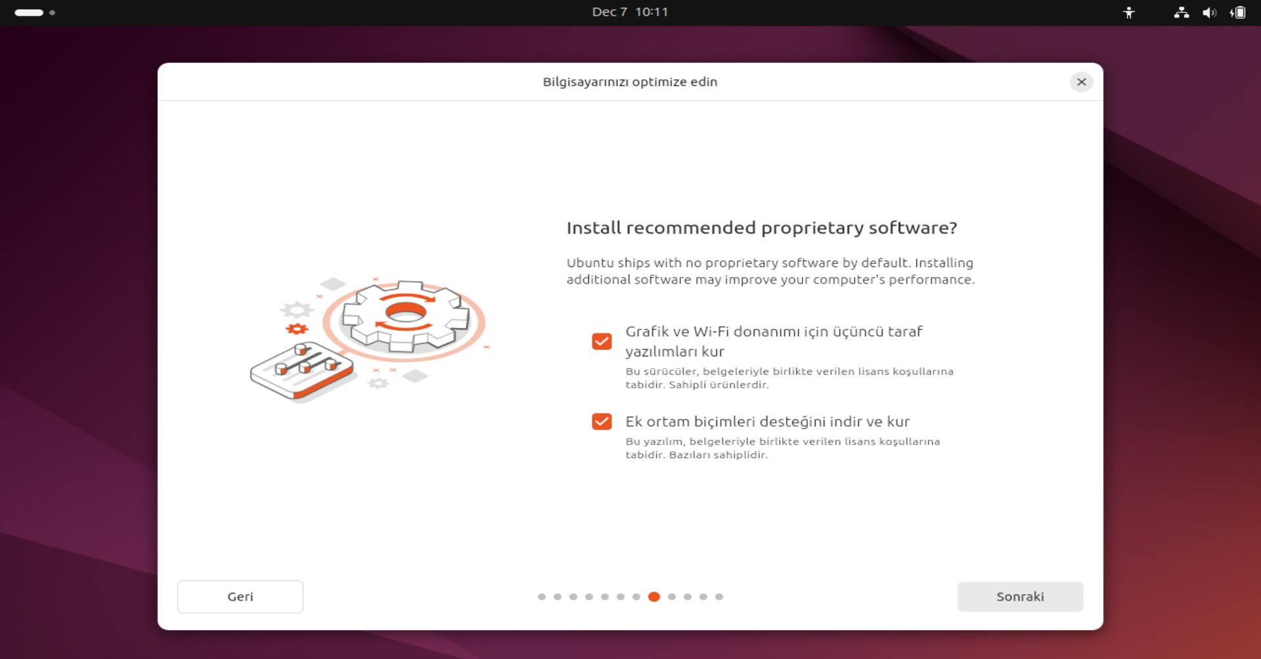Open the clock showing Dec 7 10:11
This screenshot has height=659, width=1261.
click(630, 12)
